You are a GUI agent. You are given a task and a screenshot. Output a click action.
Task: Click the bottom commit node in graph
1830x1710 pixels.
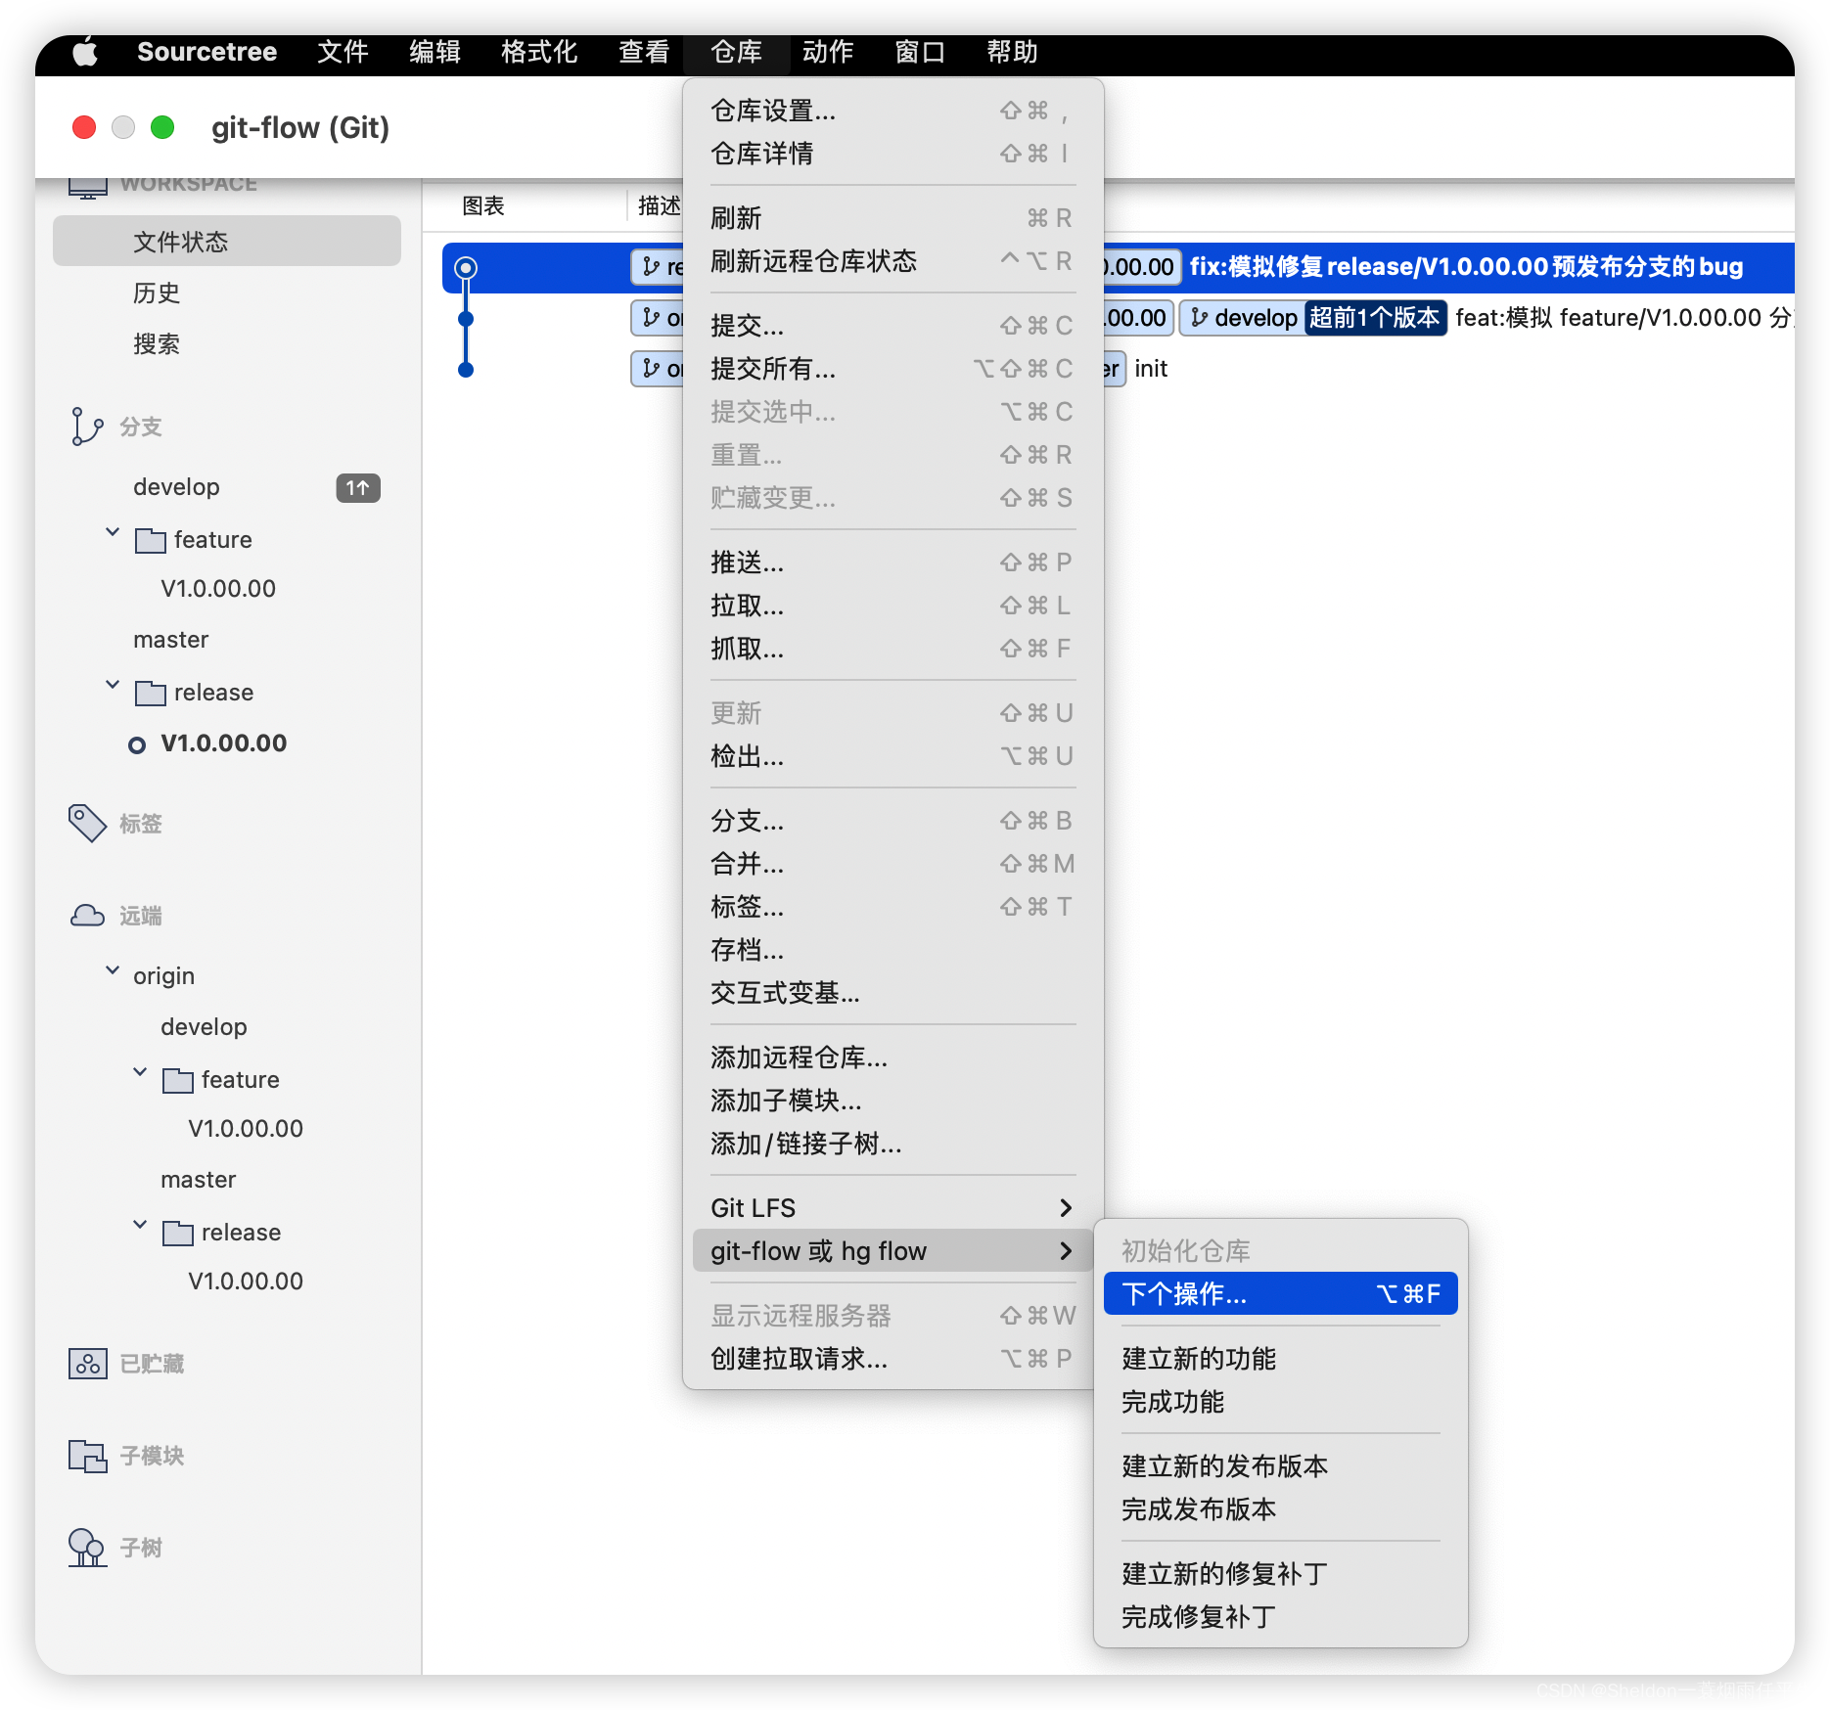[x=466, y=370]
